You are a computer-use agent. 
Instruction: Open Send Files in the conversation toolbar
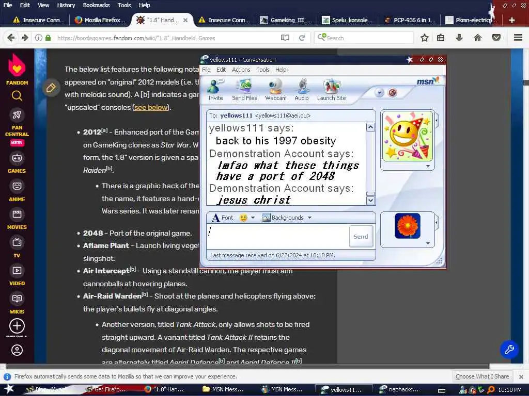pyautogui.click(x=244, y=90)
